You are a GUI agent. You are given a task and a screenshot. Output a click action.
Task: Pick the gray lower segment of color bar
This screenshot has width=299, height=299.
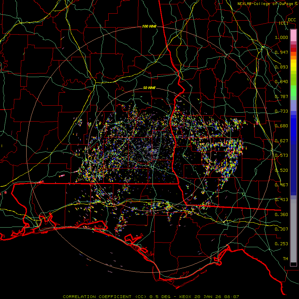pyautogui.click(x=293, y=231)
